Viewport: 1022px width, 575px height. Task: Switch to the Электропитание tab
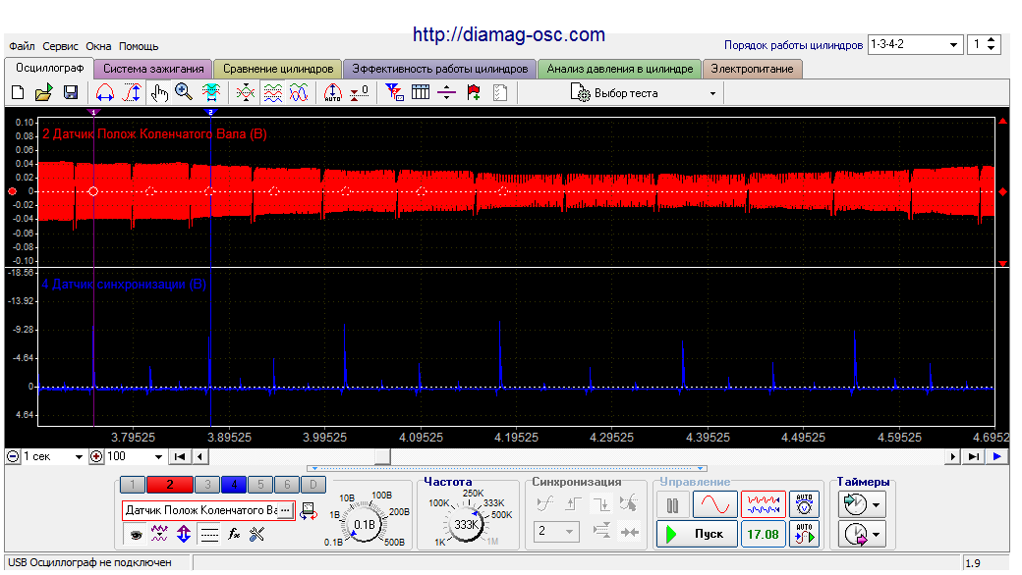coord(752,69)
